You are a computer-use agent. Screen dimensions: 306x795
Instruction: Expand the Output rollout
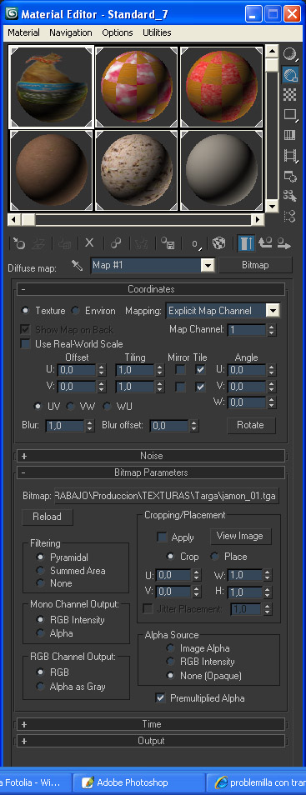coord(151,741)
